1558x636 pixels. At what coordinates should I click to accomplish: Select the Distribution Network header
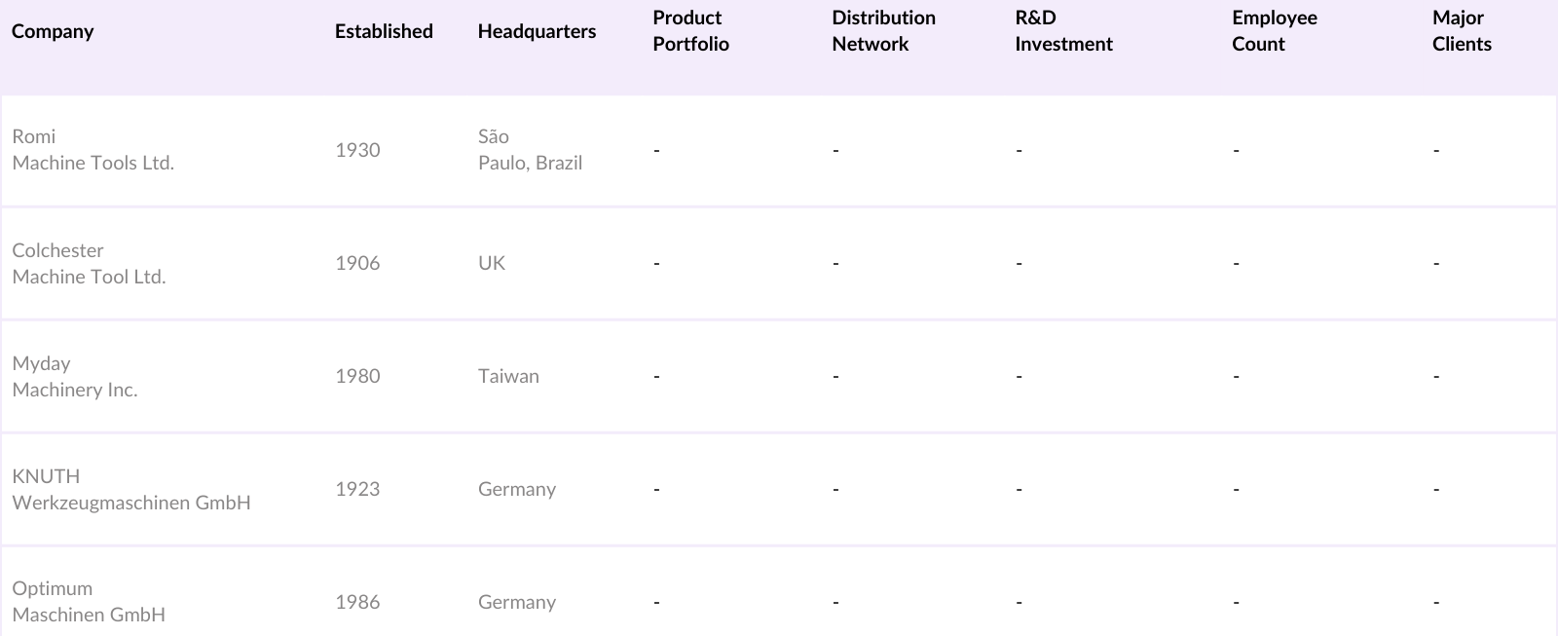tap(883, 31)
